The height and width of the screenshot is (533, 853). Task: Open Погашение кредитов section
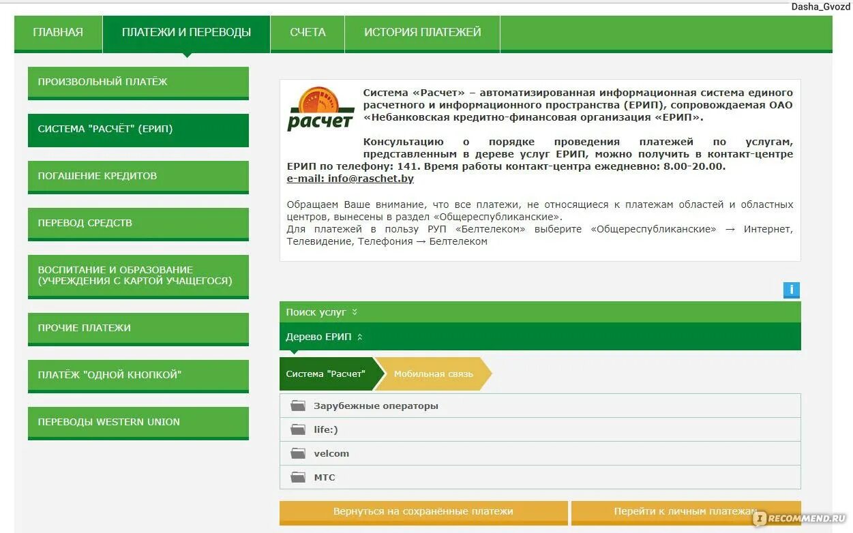[138, 177]
